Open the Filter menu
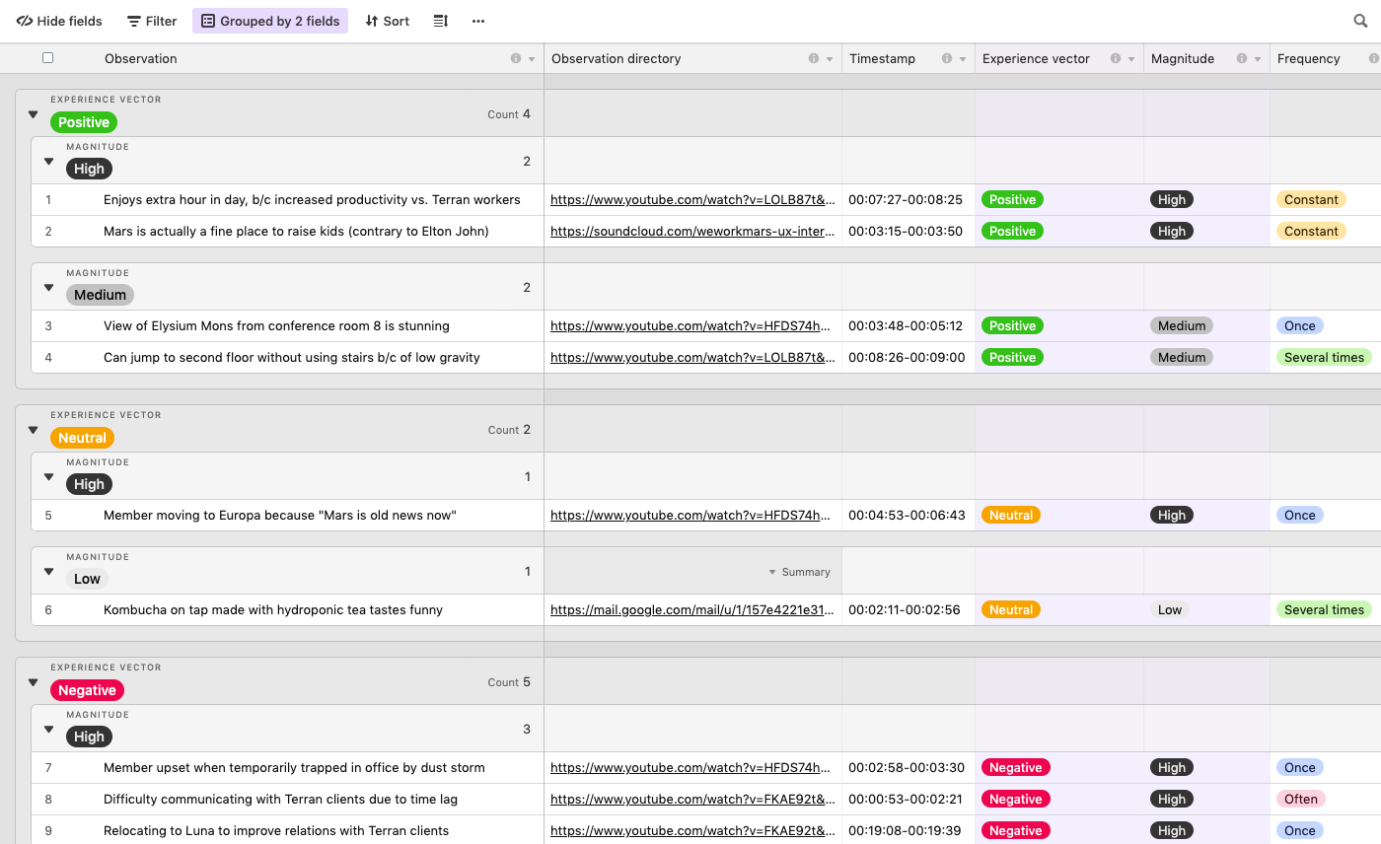 click(152, 21)
